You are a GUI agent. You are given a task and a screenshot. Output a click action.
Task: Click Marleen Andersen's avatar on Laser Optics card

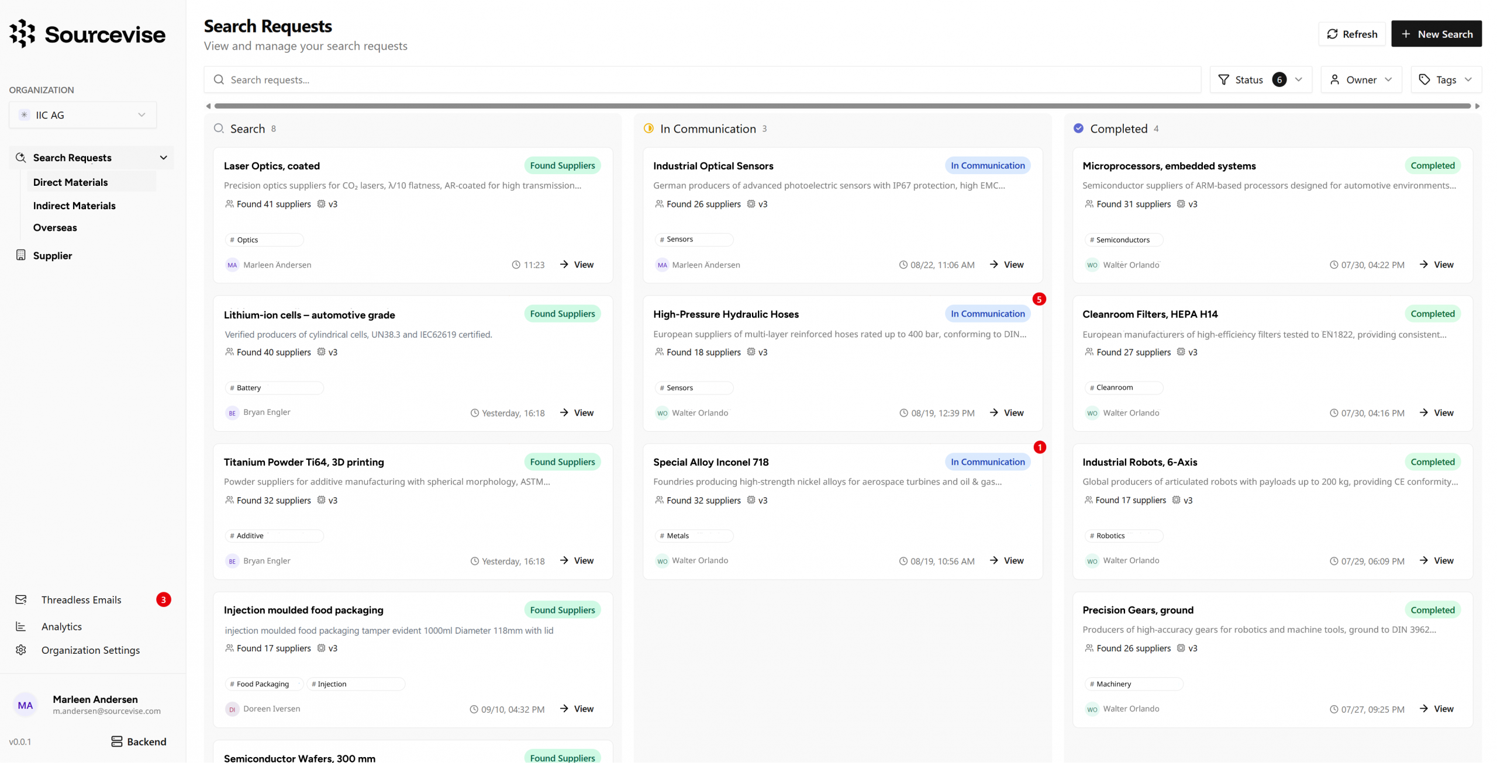click(x=232, y=265)
